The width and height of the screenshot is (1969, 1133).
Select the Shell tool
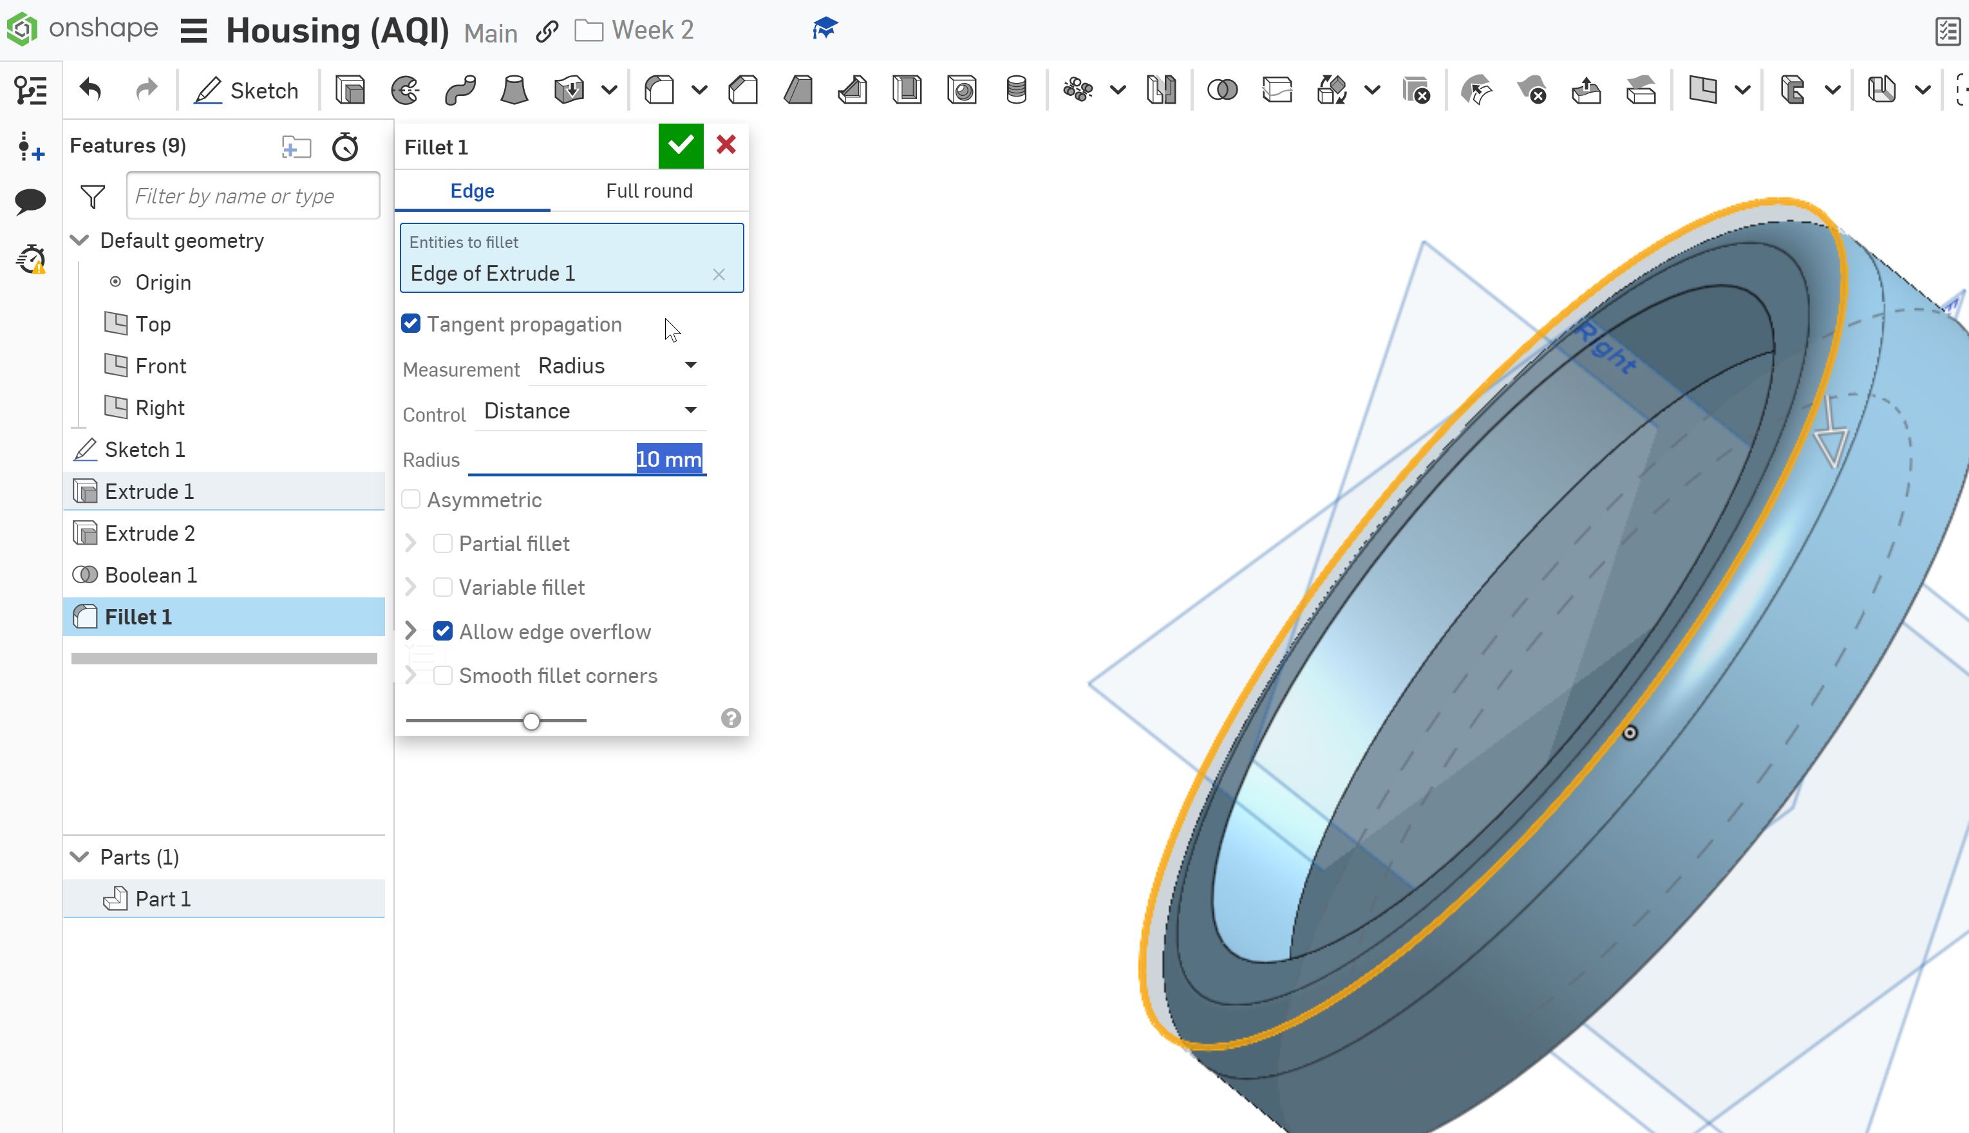click(x=907, y=89)
